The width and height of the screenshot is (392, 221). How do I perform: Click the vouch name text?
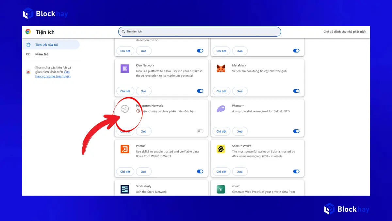[x=236, y=186]
